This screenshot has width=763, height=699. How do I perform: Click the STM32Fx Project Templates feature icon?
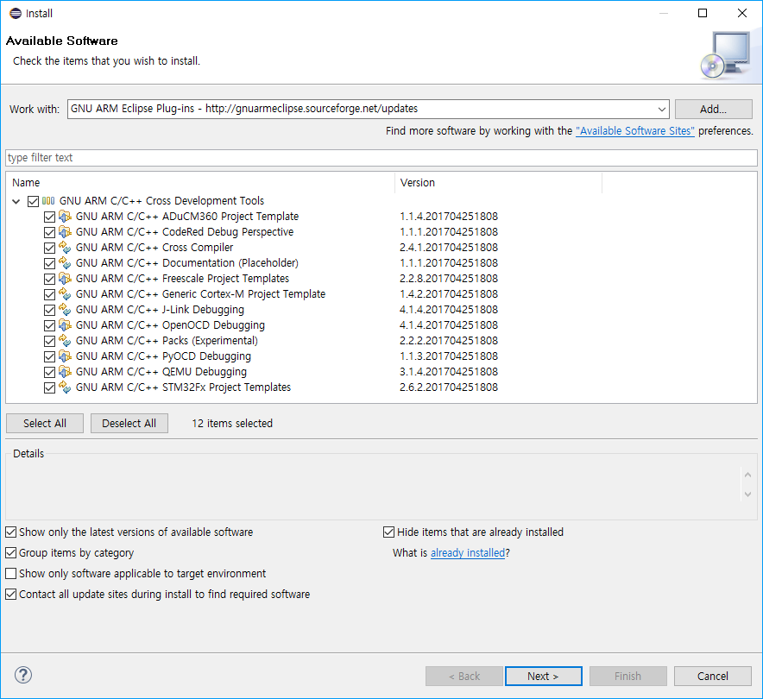65,387
